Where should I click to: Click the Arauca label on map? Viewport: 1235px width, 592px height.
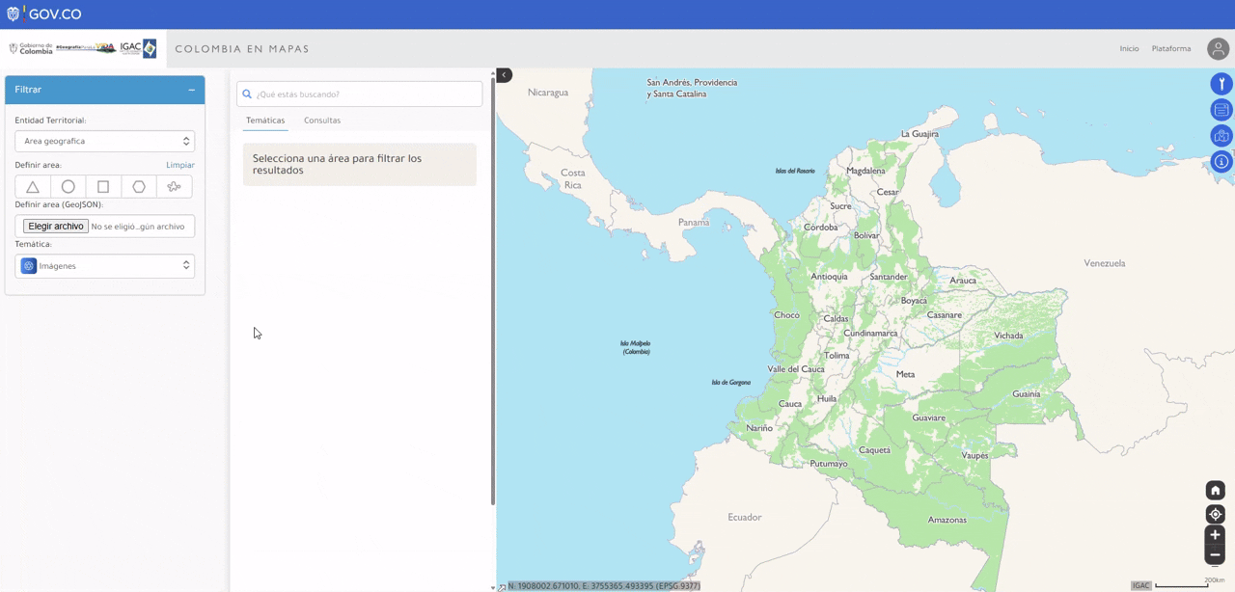coord(963,281)
